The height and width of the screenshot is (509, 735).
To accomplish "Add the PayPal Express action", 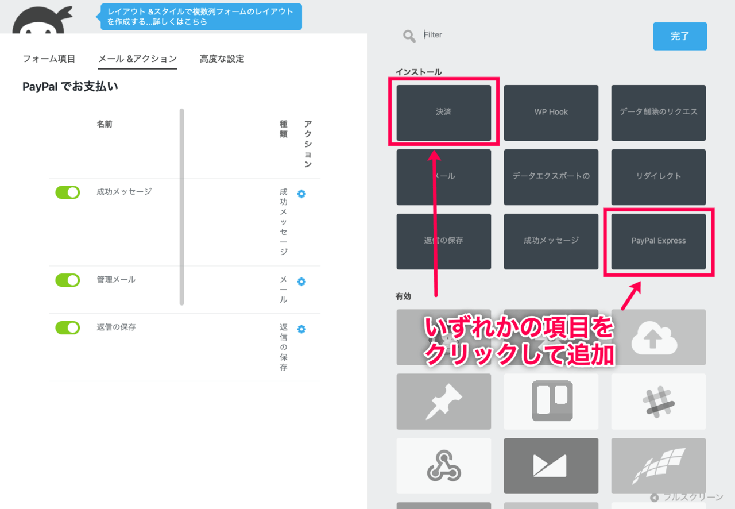I will pyautogui.click(x=658, y=241).
